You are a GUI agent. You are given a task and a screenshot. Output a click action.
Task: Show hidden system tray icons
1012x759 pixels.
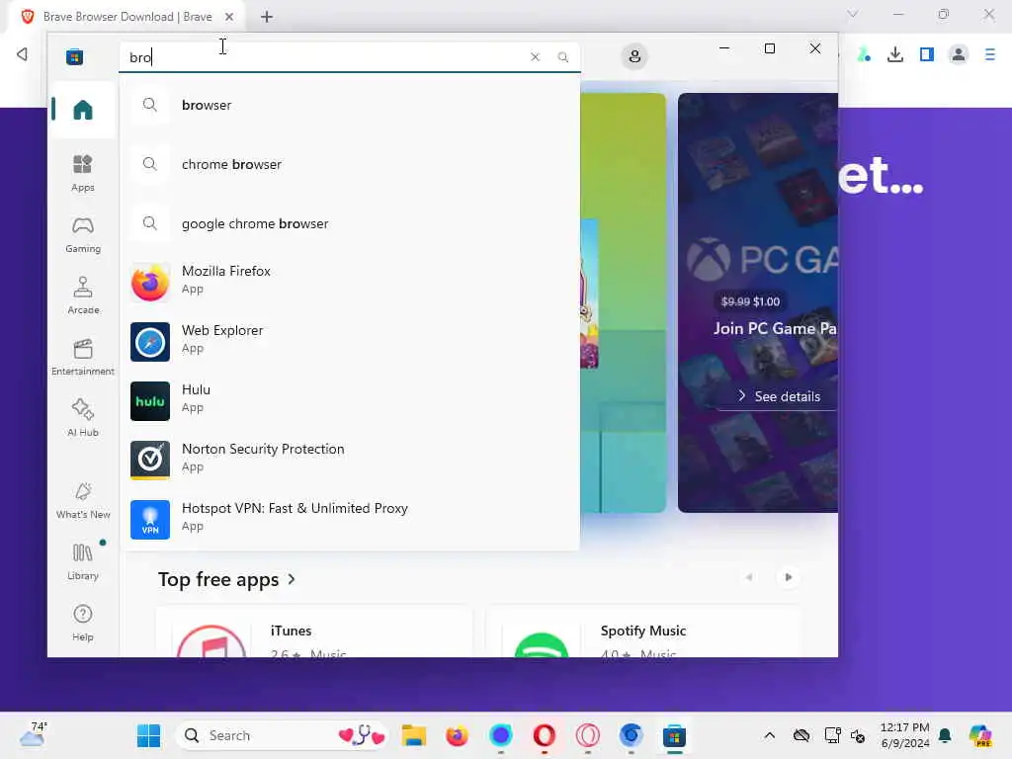point(769,735)
